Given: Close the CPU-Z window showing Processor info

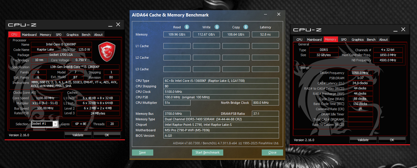Looking at the screenshot, I should [x=118, y=25].
